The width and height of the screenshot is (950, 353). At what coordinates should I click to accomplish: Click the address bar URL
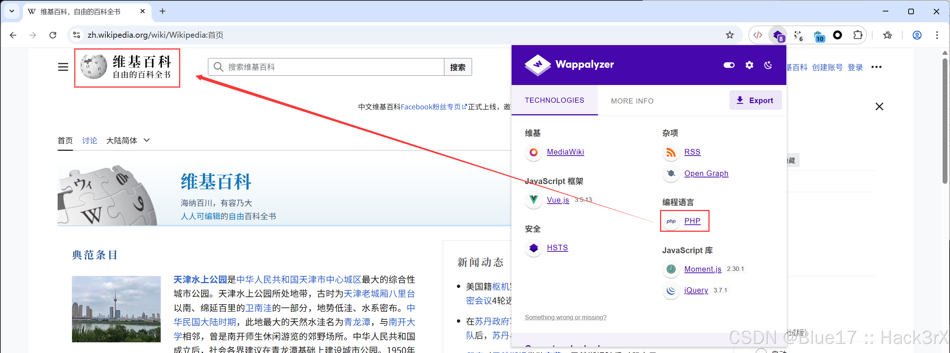coord(156,35)
